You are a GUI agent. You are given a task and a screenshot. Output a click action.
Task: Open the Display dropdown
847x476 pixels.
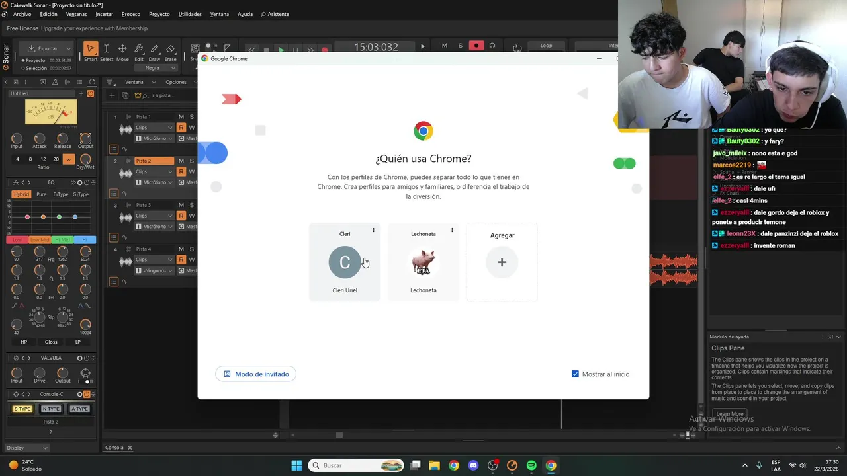tap(26, 448)
